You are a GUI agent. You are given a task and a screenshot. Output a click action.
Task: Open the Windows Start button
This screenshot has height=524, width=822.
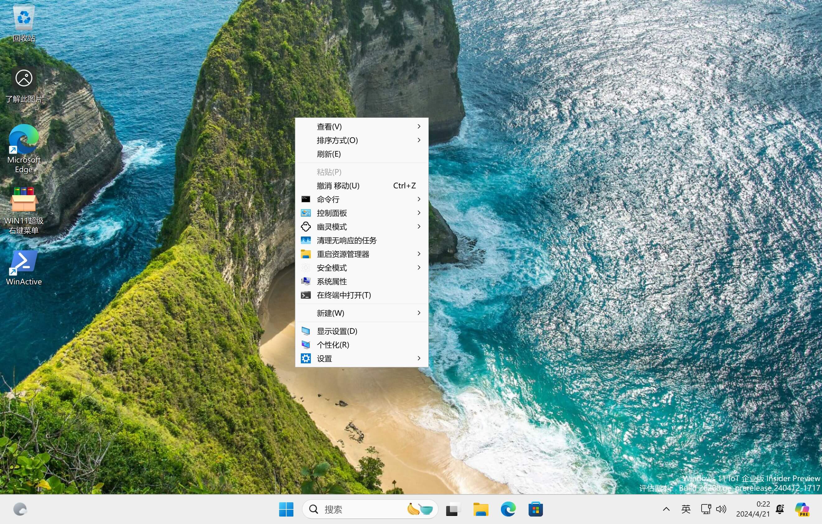click(286, 509)
